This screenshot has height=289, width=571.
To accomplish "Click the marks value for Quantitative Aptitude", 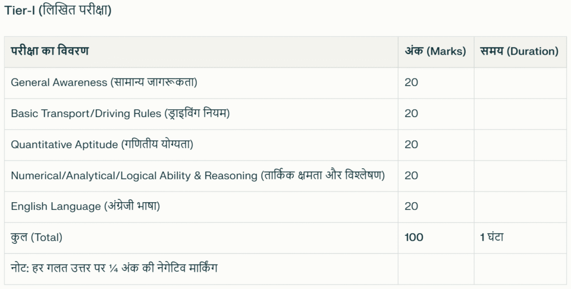I will [x=411, y=144].
